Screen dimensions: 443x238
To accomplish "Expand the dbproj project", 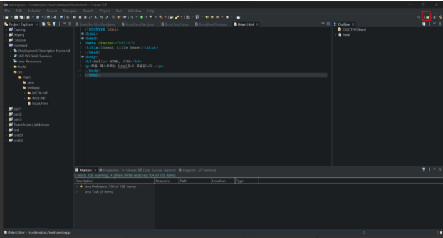I will (x=6, y=35).
